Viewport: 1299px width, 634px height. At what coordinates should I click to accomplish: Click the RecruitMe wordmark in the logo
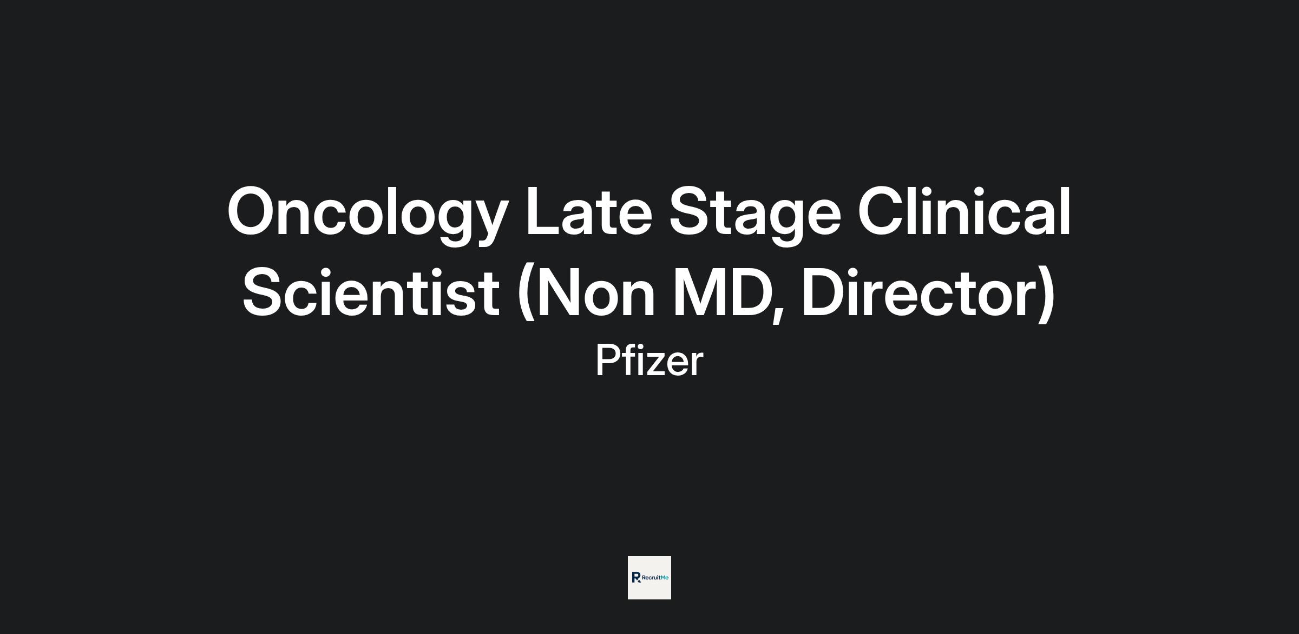tap(654, 578)
